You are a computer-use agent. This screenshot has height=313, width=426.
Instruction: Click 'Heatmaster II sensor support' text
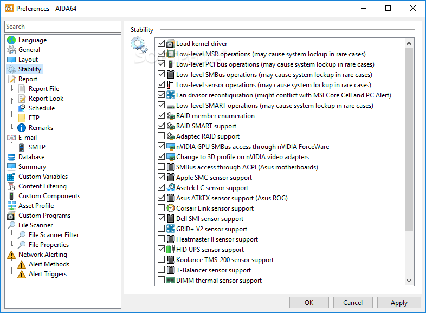[x=217, y=239]
